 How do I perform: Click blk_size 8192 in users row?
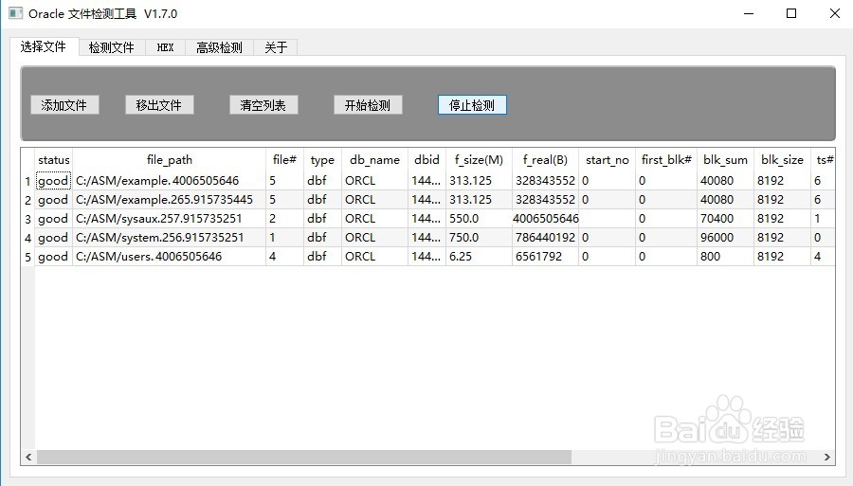point(771,257)
